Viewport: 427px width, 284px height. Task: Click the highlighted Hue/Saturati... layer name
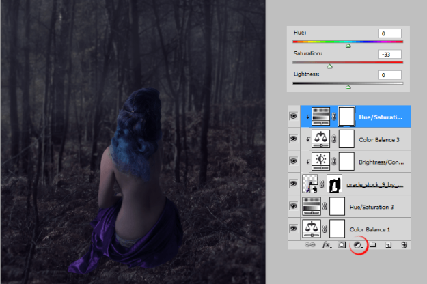point(381,117)
